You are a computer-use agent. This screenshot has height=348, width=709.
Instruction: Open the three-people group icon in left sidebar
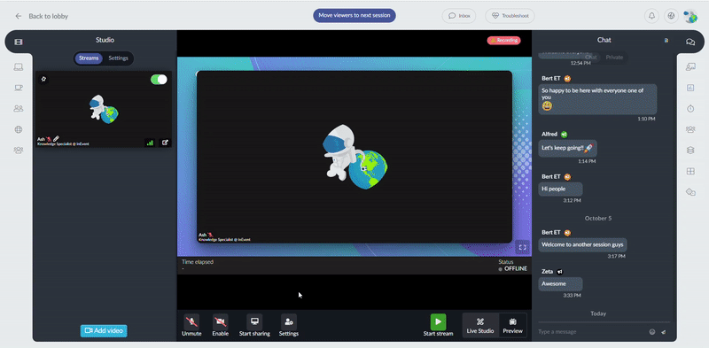pyautogui.click(x=18, y=150)
